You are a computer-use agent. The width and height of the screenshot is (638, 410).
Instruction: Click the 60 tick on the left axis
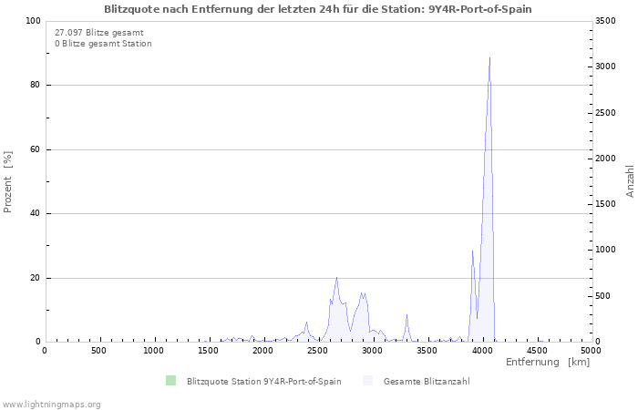tap(35, 149)
